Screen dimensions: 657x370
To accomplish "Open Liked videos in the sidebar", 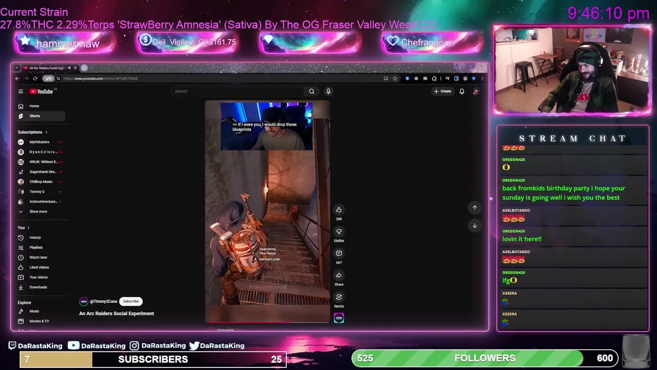I will coord(40,267).
